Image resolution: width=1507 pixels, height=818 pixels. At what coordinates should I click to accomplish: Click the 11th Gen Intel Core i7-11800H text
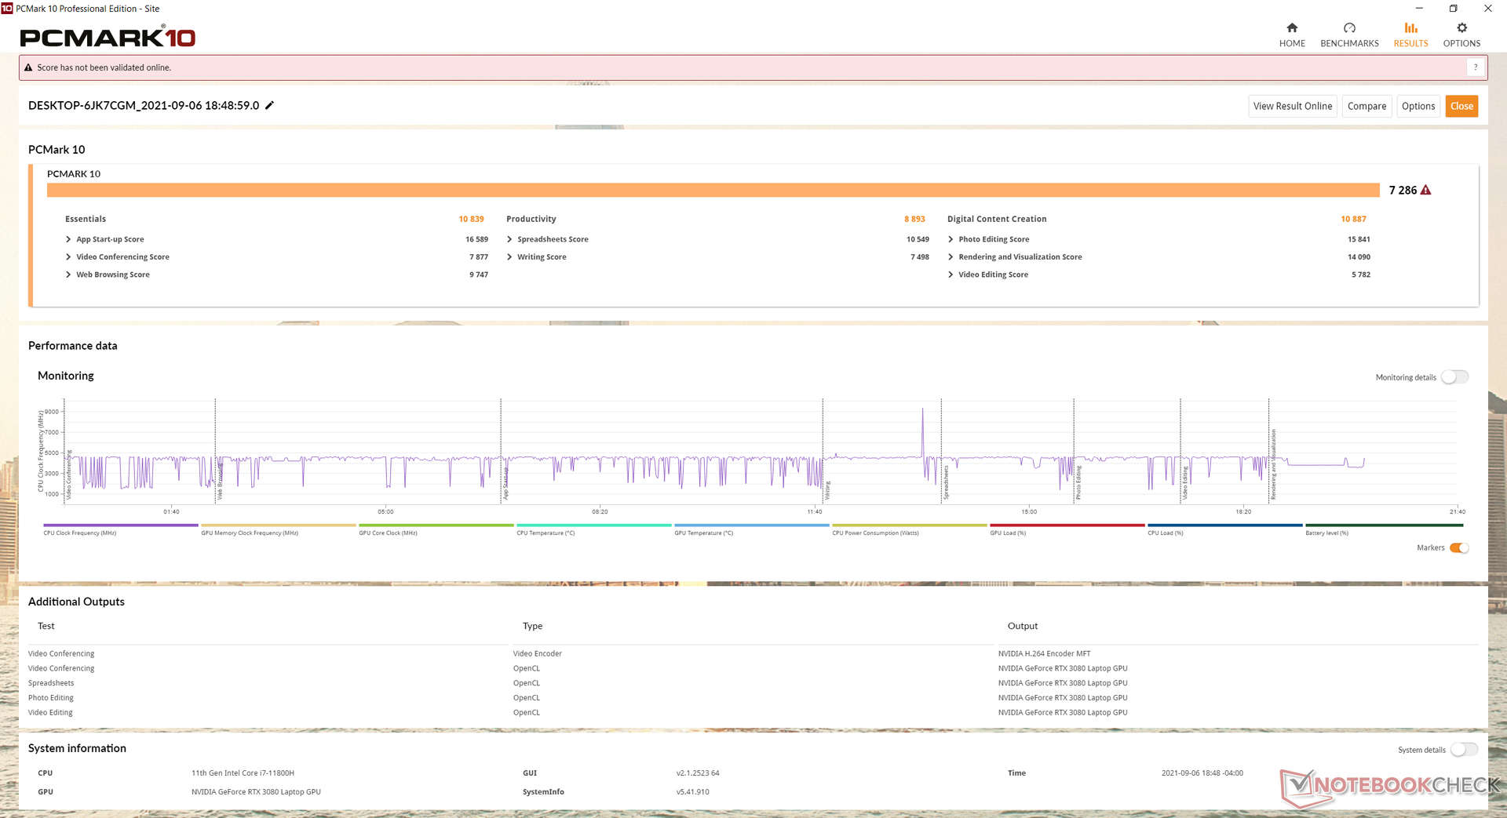pos(243,773)
